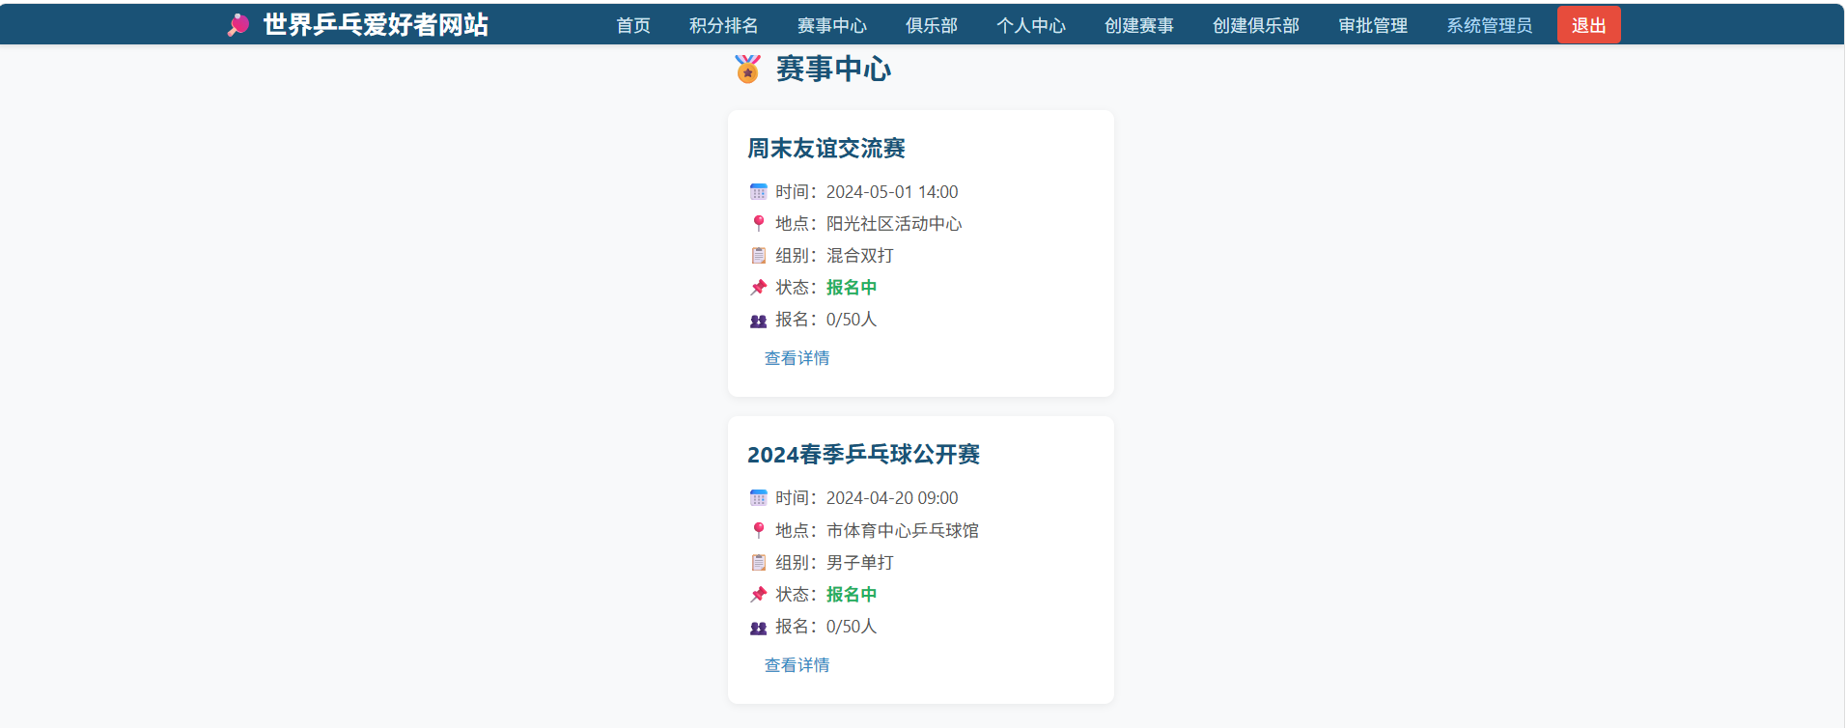Click the time 2024-04-20 09:00
Screen dimensions: 1846x728
coord(892,498)
